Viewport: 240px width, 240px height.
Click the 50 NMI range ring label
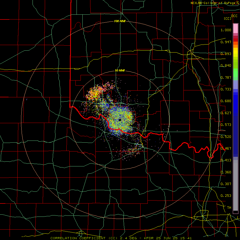(x=120, y=71)
